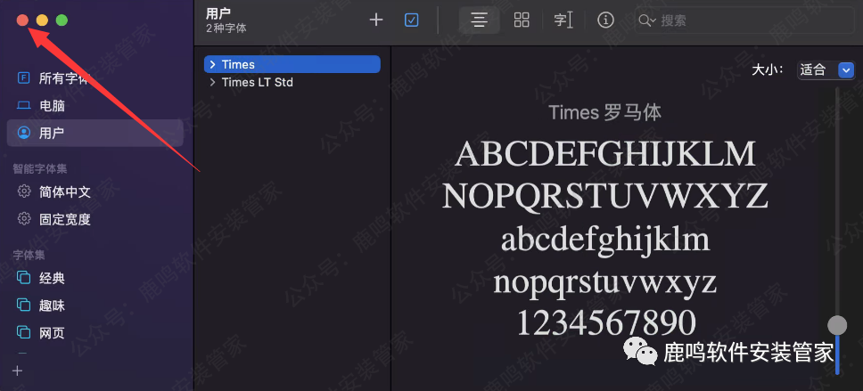Screen dimensions: 863x391
Task: Select 用户 in sidebar
Action: pyautogui.click(x=95, y=133)
